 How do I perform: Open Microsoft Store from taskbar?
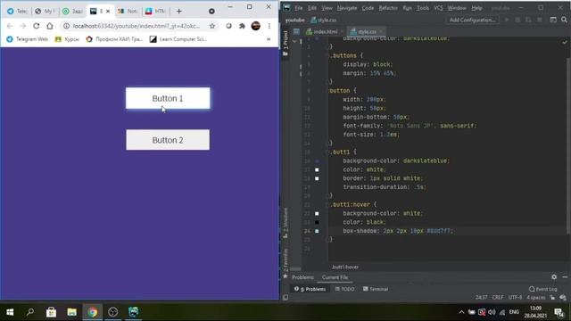coord(51,312)
